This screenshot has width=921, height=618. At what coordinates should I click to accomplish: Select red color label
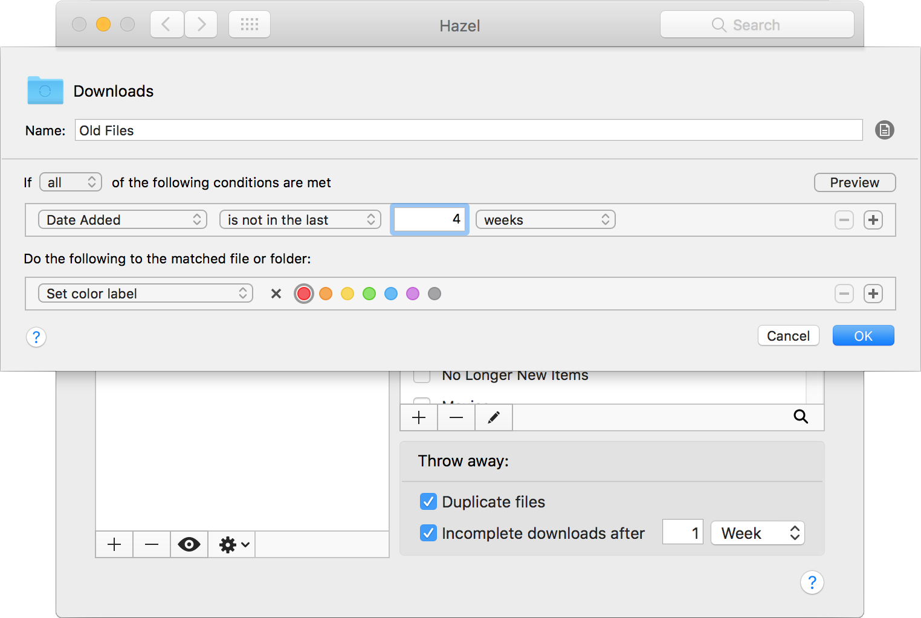coord(304,294)
